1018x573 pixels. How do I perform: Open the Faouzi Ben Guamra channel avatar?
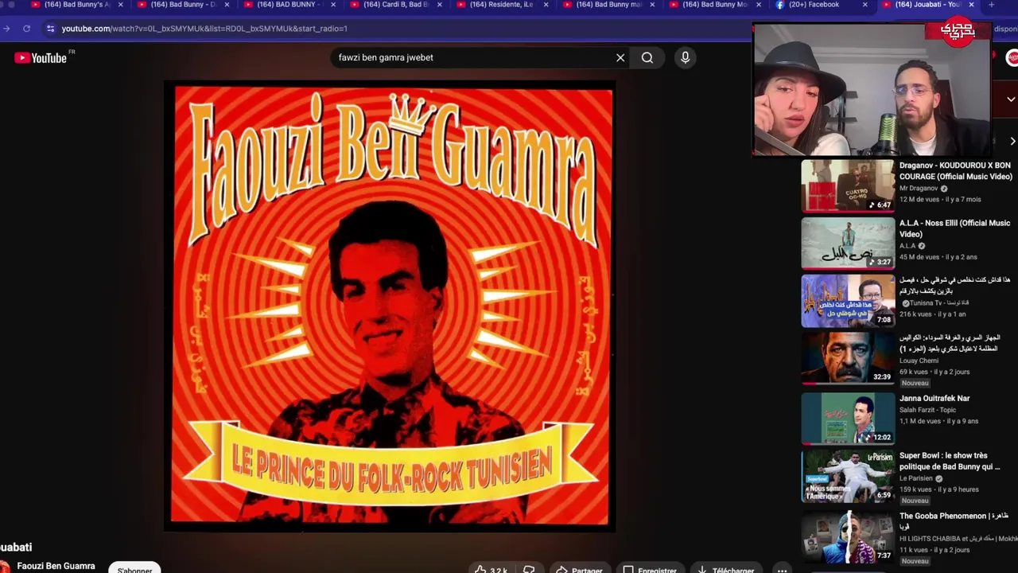[x=4, y=566]
